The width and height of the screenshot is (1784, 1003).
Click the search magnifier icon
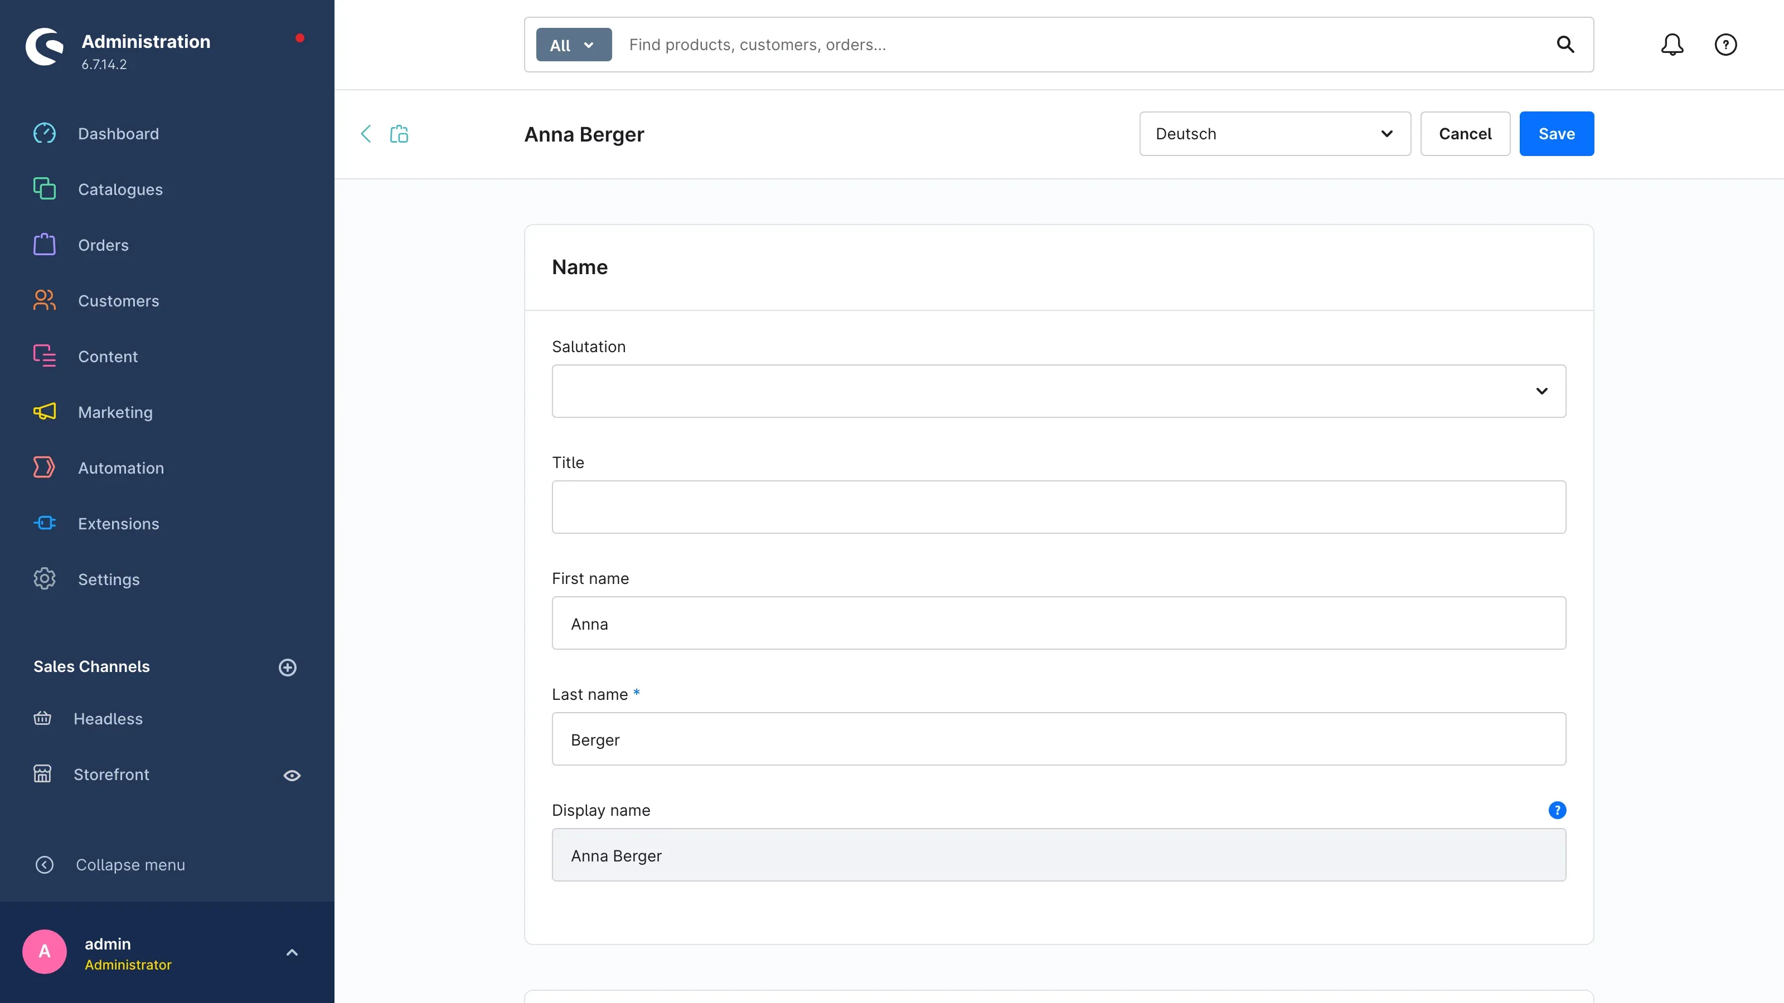pyautogui.click(x=1565, y=45)
